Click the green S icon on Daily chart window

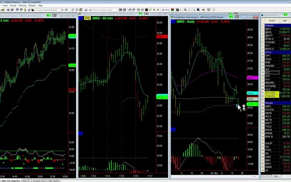coord(231,16)
